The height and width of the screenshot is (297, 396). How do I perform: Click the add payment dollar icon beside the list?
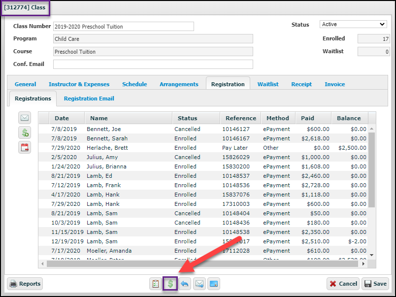click(25, 132)
